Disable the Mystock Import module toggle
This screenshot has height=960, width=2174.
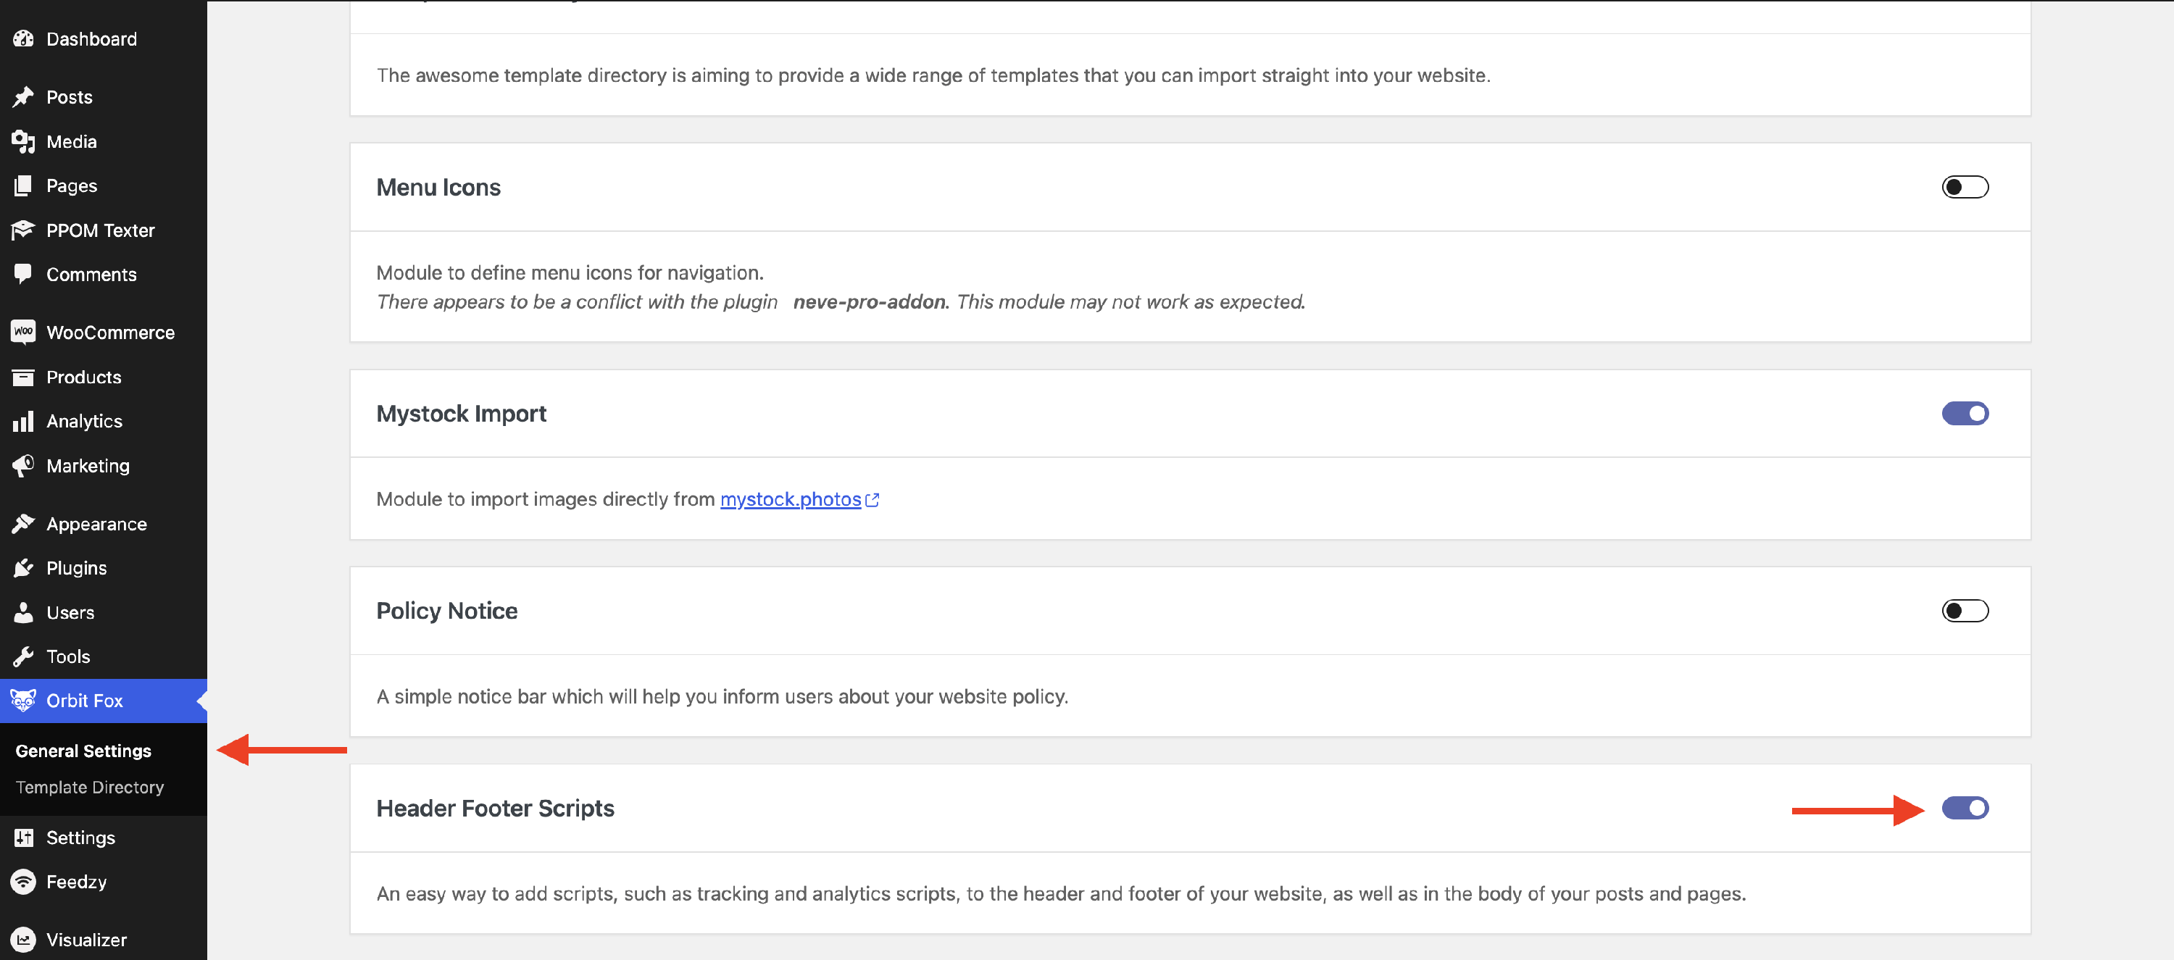[1965, 414]
